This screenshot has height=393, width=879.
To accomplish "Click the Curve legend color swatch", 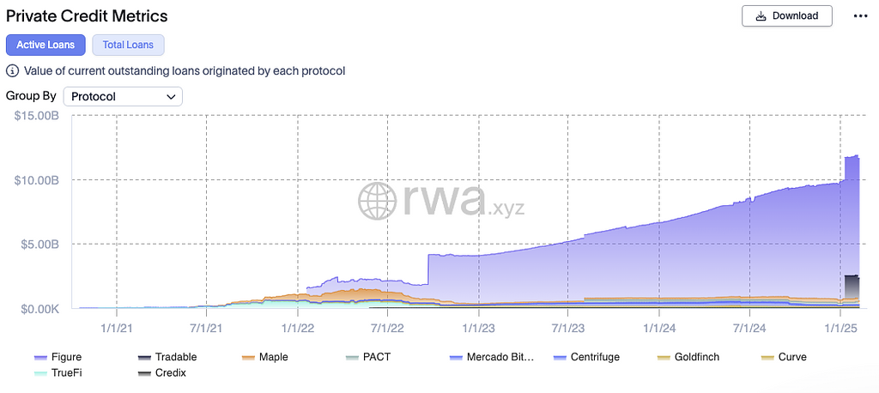I will click(767, 357).
